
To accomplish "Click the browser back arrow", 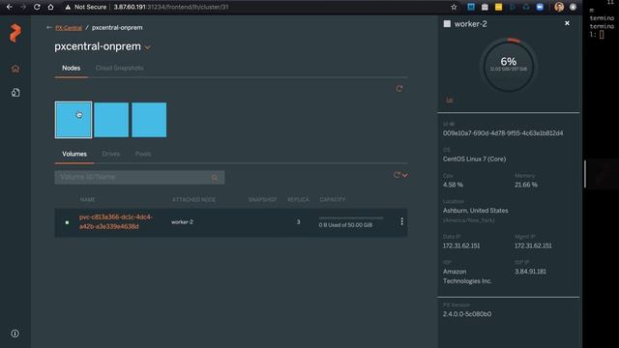I will point(10,7).
